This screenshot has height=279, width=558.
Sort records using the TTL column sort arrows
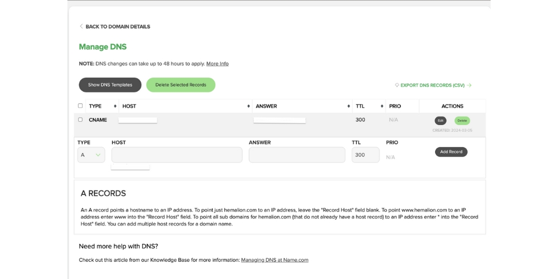pos(382,106)
